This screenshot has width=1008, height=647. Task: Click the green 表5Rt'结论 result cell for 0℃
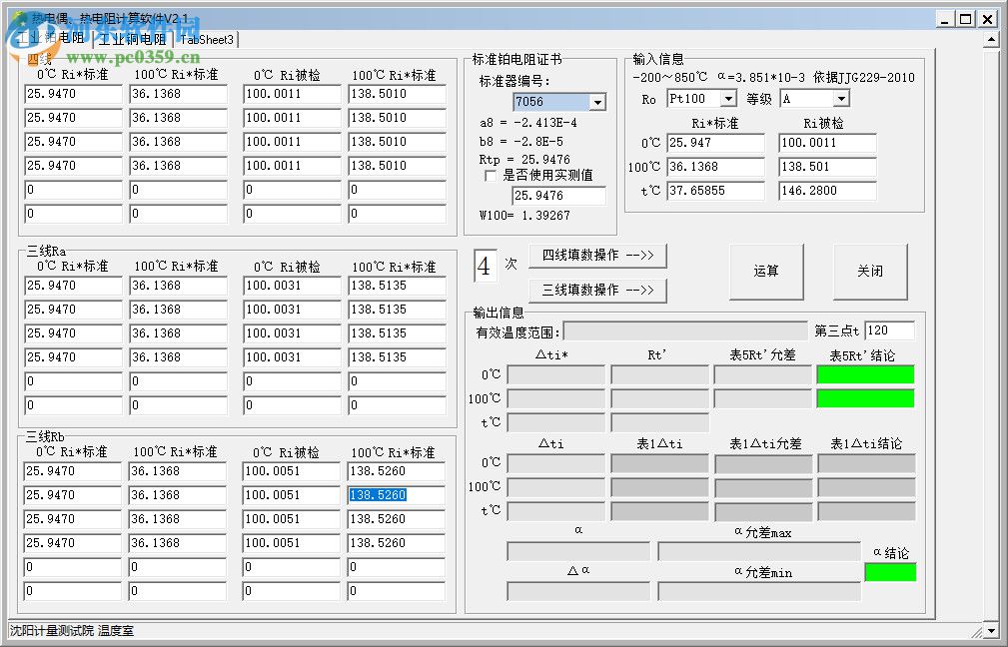[865, 373]
